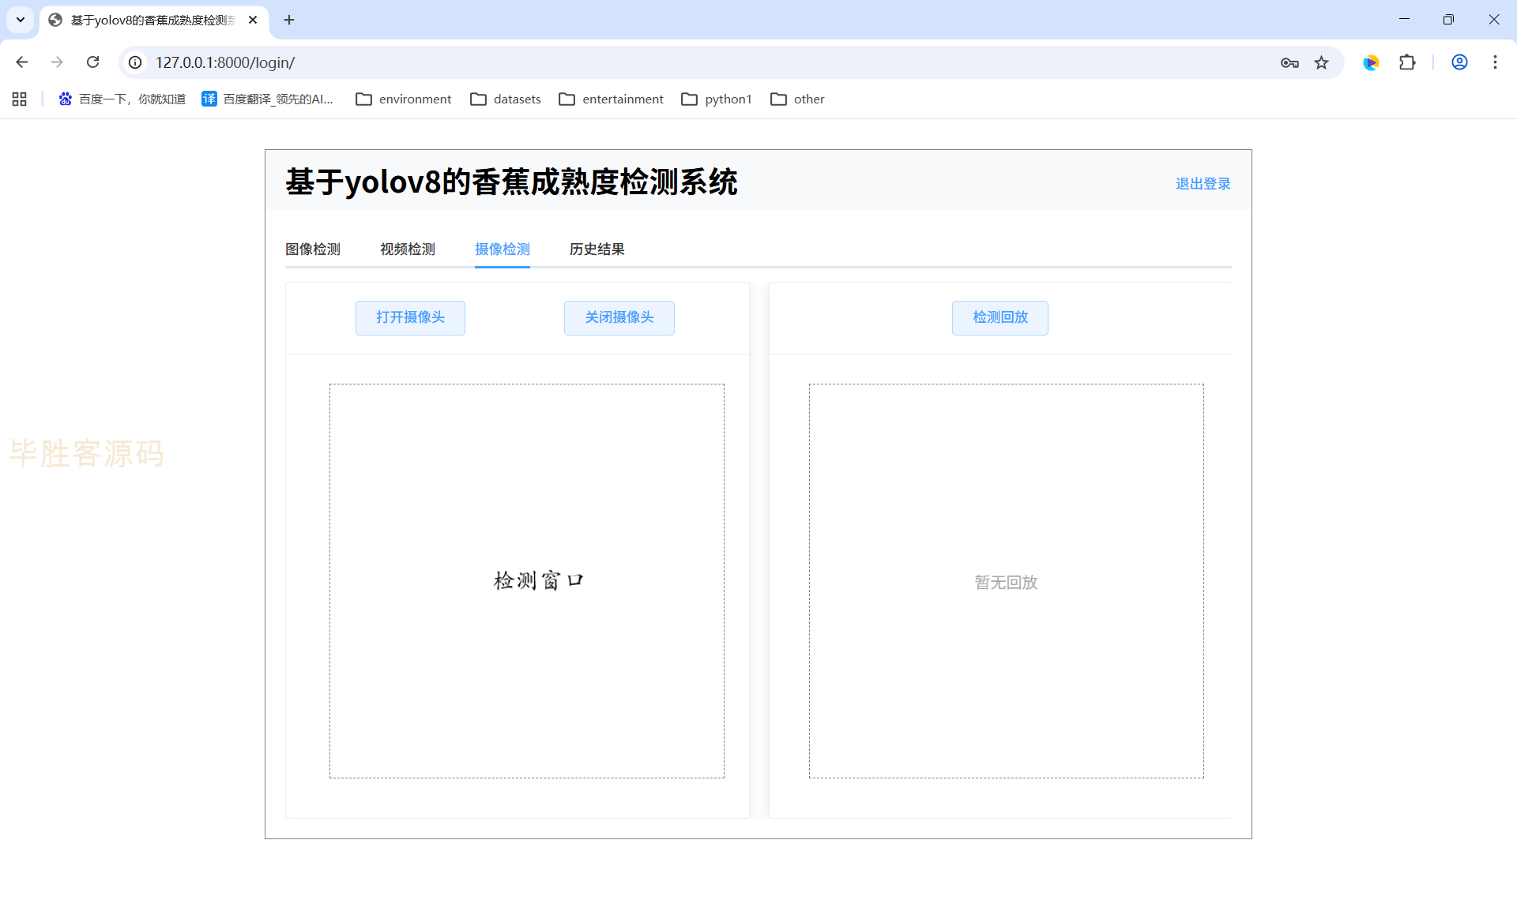Open the Chrome profile avatar
Viewport: 1517px width, 900px height.
click(1459, 62)
